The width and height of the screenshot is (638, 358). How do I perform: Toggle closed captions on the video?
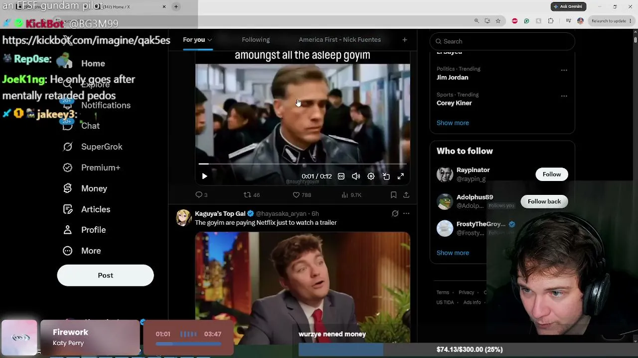point(341,176)
